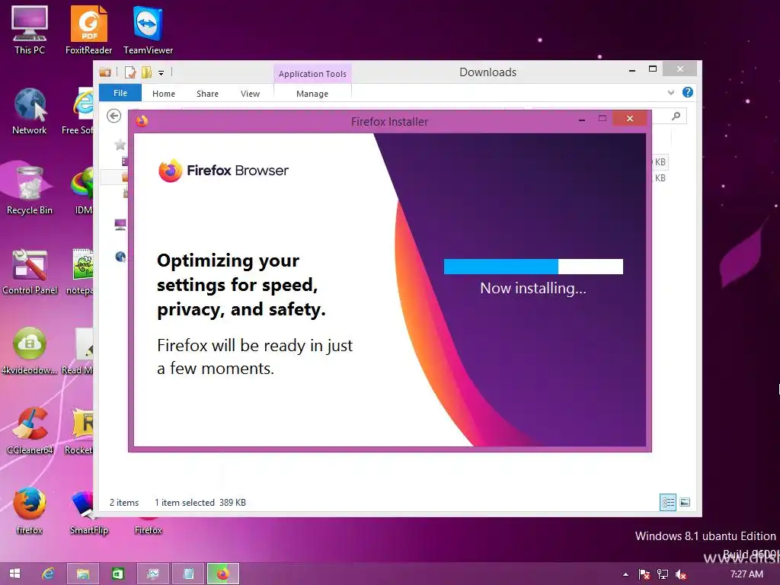Click the installation progress bar
The height and width of the screenshot is (585, 780).
click(533, 267)
